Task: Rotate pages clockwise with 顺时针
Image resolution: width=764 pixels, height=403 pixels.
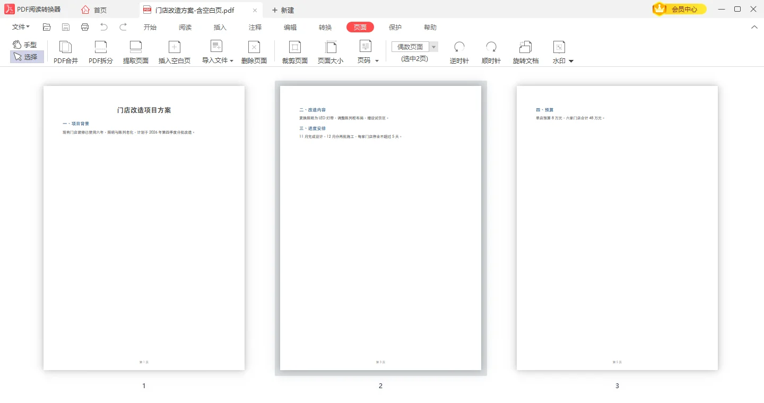Action: pos(491,47)
